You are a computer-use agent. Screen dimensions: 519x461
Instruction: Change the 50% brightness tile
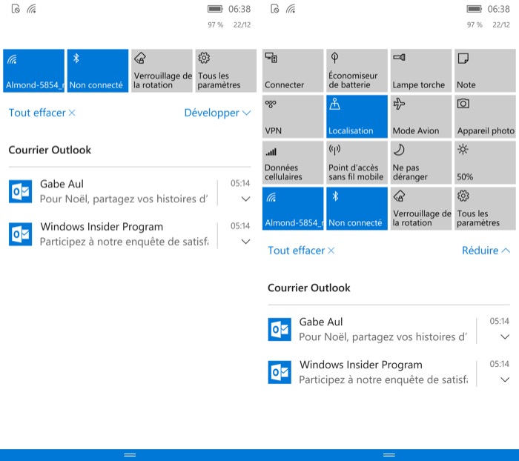485,162
